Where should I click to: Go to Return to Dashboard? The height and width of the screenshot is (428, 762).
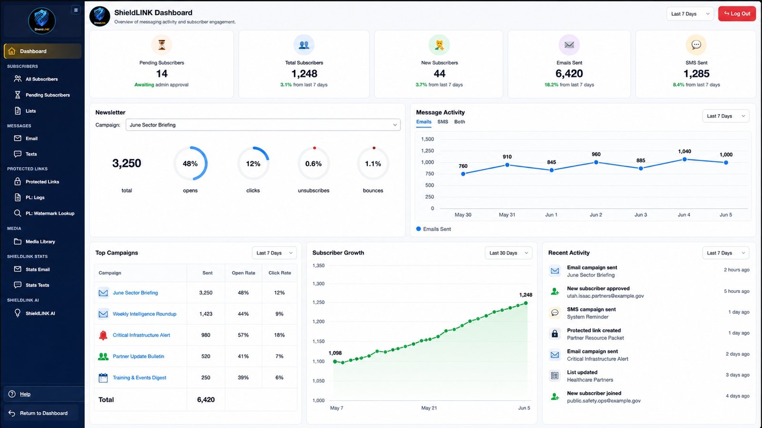pyautogui.click(x=41, y=413)
